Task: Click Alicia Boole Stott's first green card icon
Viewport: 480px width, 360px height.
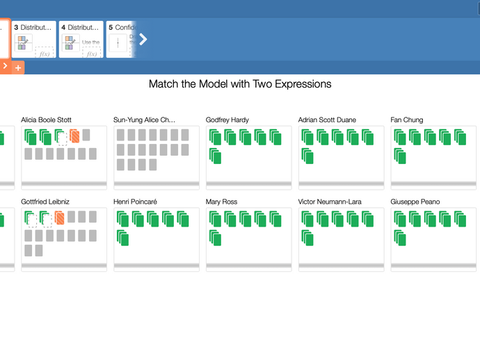Action: pyautogui.click(x=31, y=137)
